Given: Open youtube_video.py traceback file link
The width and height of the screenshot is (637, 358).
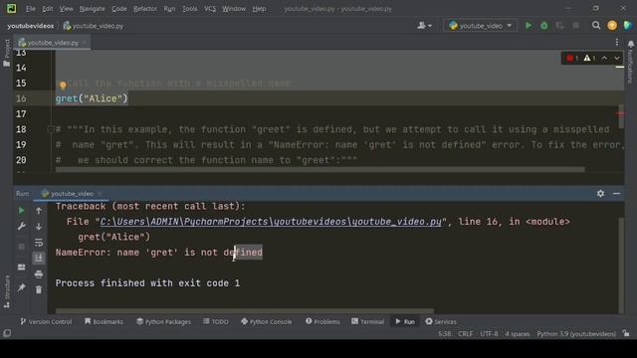Looking at the screenshot, I should tap(271, 222).
